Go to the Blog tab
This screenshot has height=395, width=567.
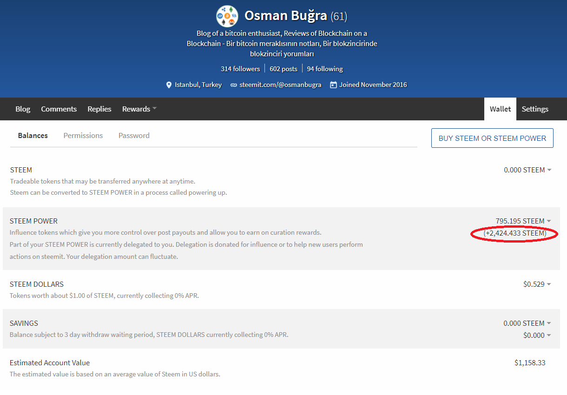pyautogui.click(x=23, y=109)
